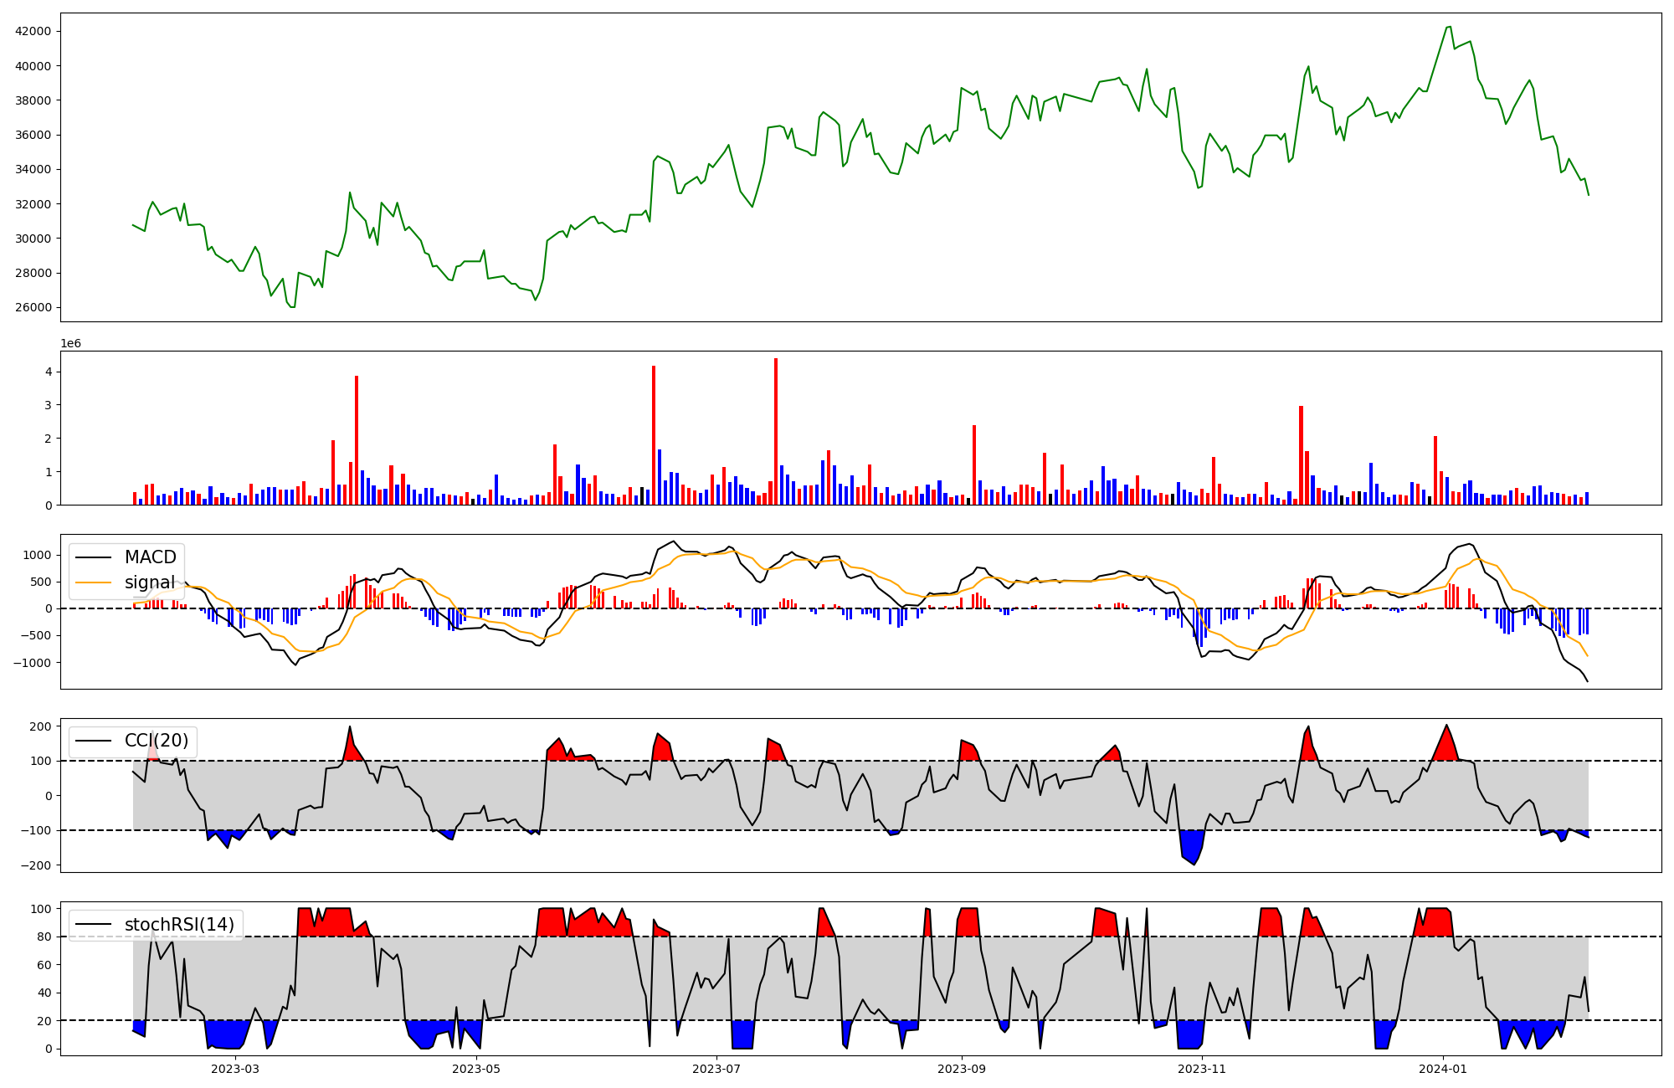Image resolution: width=1674 pixels, height=1088 pixels.
Task: Click the 2023-05 date axis label
Action: [476, 1069]
